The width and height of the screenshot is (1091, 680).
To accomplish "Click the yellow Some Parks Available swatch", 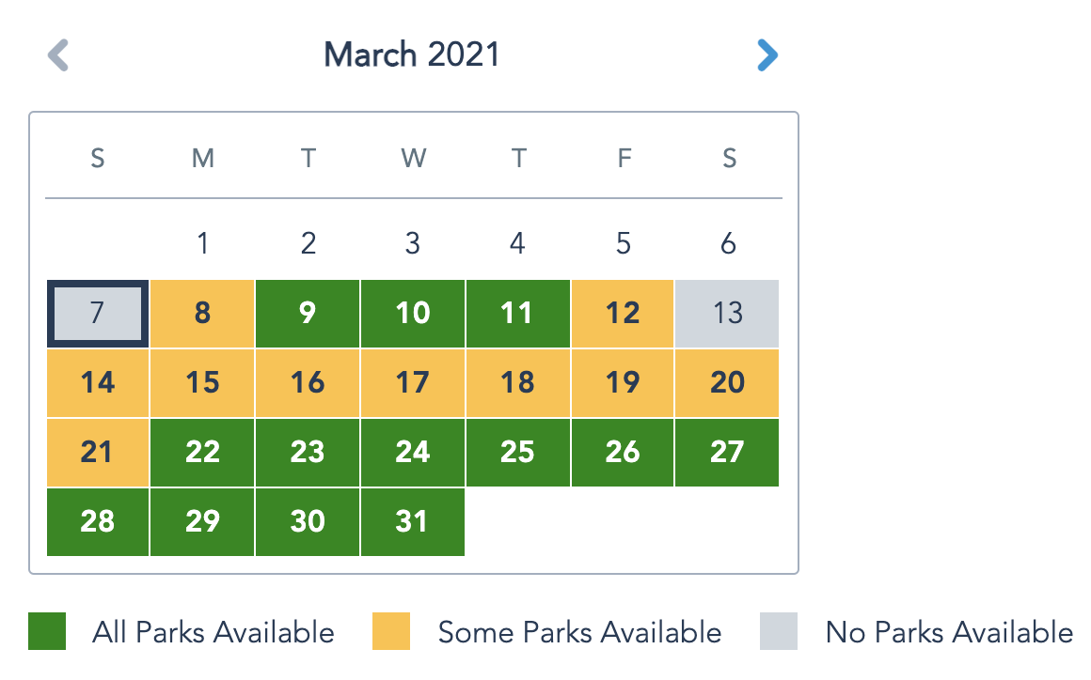I will point(391,631).
